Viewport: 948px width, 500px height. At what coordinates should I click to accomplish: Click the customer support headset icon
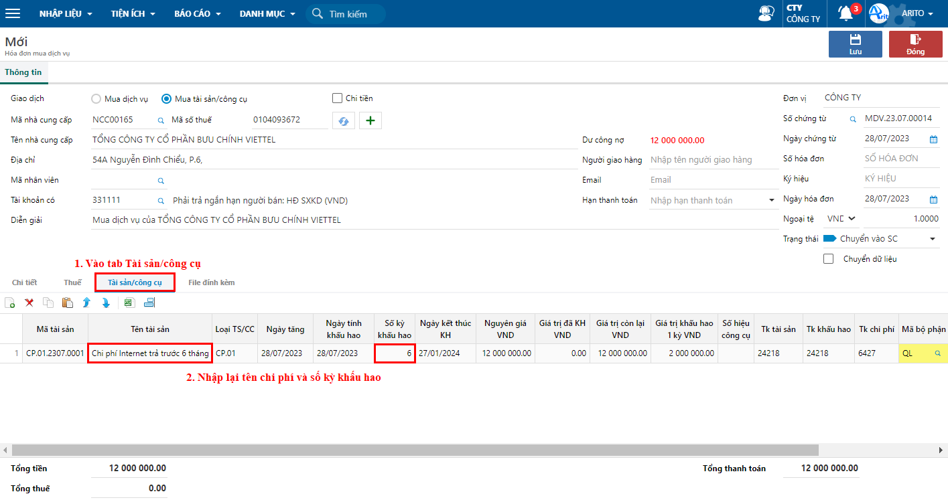point(766,13)
